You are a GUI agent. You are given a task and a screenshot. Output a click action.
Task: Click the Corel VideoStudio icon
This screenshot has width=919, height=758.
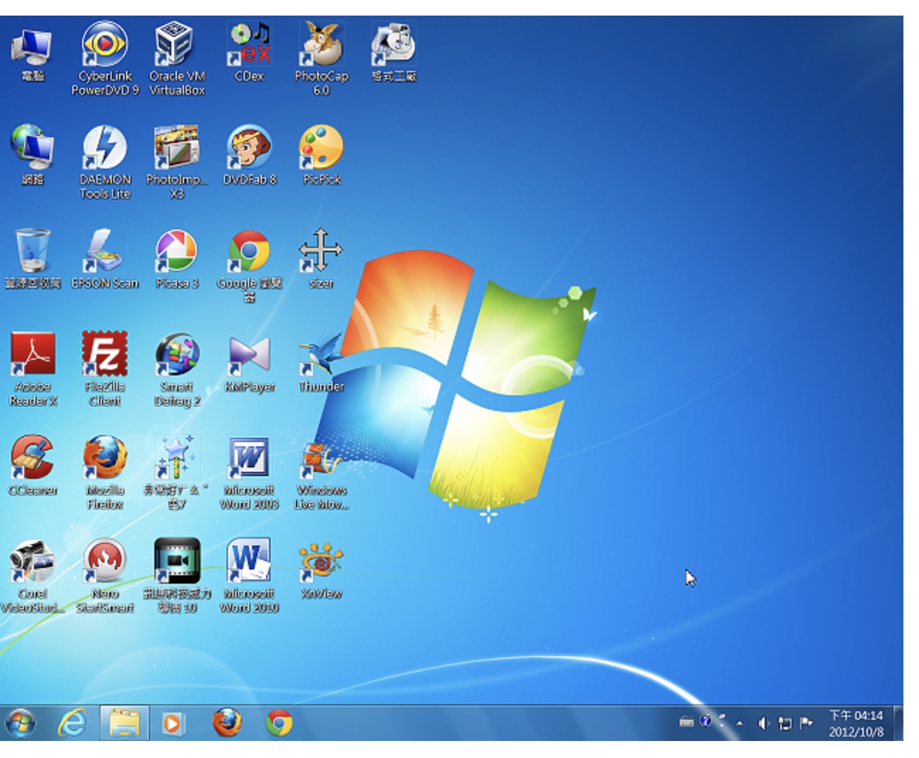[33, 576]
